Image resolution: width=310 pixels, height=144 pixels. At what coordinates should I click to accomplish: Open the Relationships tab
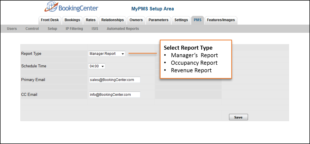[x=112, y=20]
